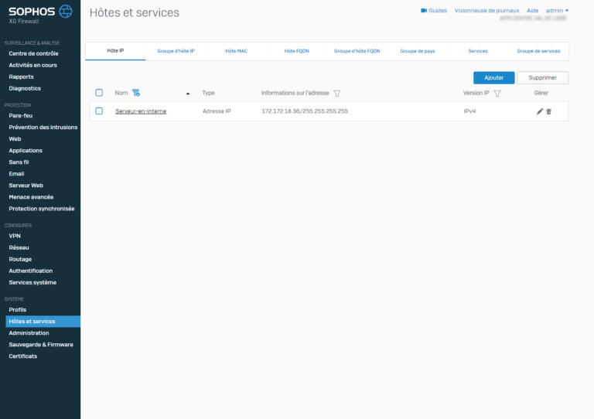Image resolution: width=594 pixels, height=419 pixels.
Task: Open the Applications menu item
Action: tap(26, 151)
